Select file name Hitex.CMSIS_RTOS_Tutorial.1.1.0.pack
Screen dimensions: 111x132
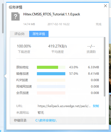tap(52, 14)
